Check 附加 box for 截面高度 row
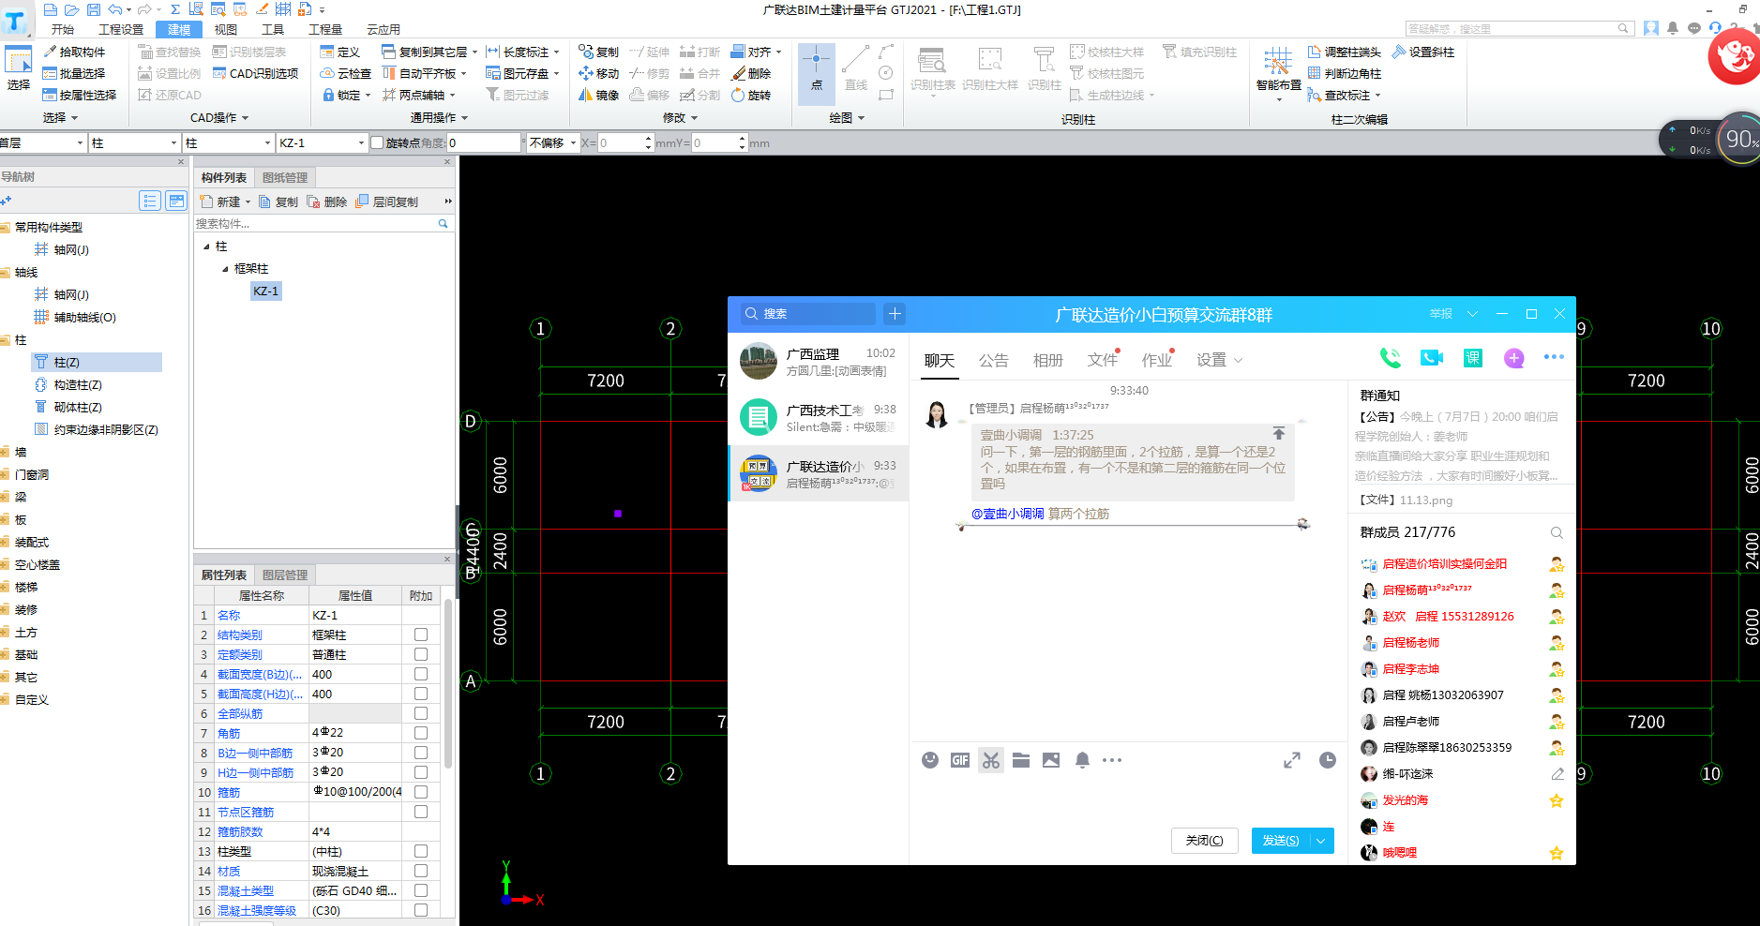The width and height of the screenshot is (1760, 926). (x=421, y=694)
